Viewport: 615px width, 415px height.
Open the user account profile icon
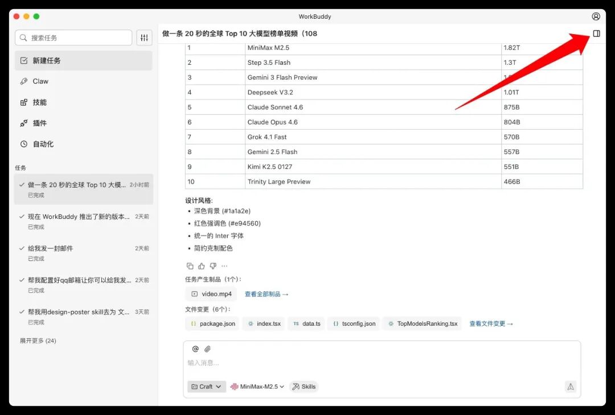[596, 16]
